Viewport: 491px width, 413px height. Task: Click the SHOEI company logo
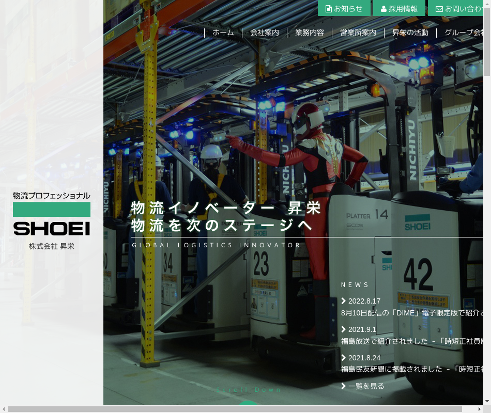tap(52, 221)
